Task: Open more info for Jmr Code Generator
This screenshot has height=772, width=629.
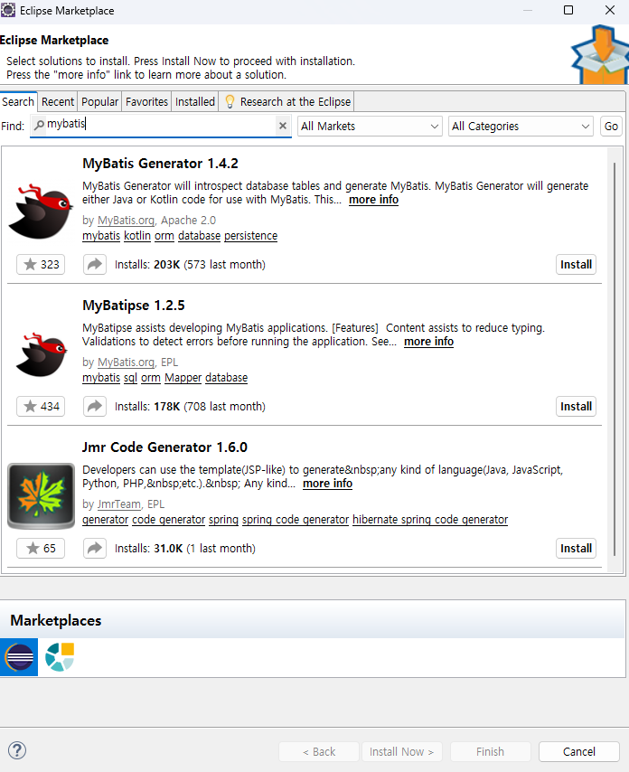Action: pyautogui.click(x=327, y=483)
